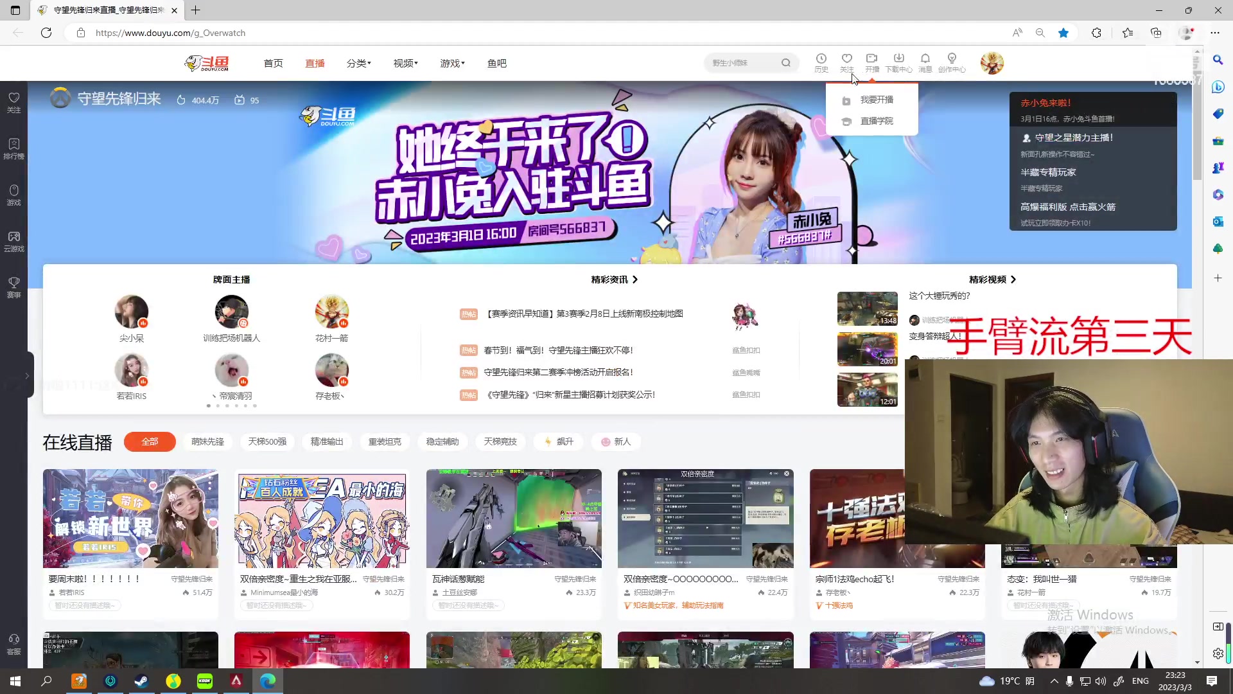Open 守望之星潜力主播 banner link

[x=1074, y=138]
